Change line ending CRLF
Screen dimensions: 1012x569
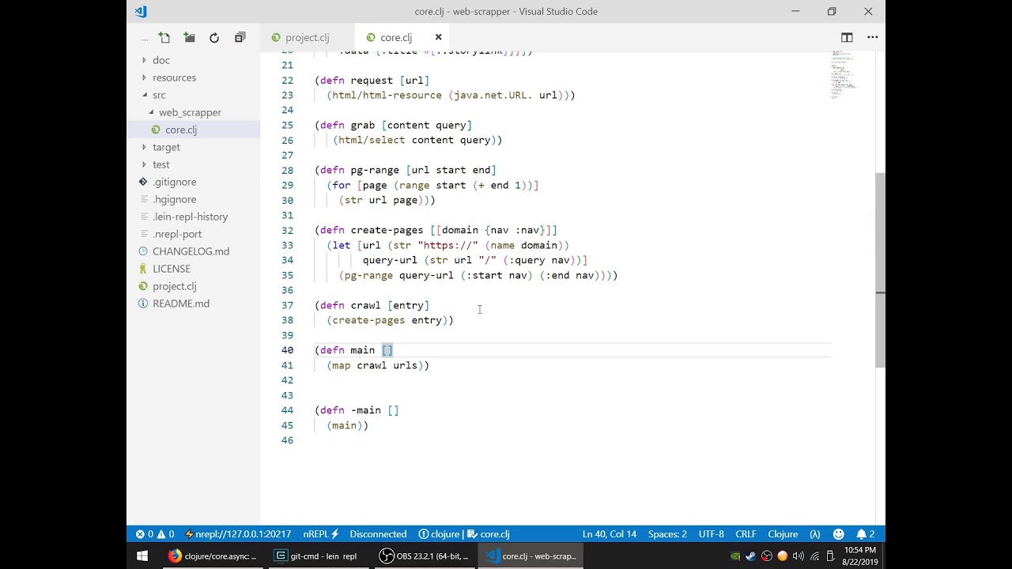[746, 534]
